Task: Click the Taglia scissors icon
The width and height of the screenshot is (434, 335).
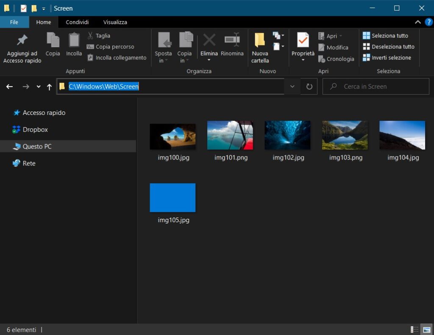Action: point(90,36)
